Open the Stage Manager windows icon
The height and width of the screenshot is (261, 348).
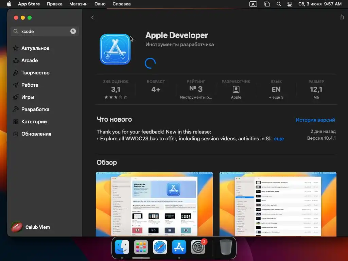point(267,4)
